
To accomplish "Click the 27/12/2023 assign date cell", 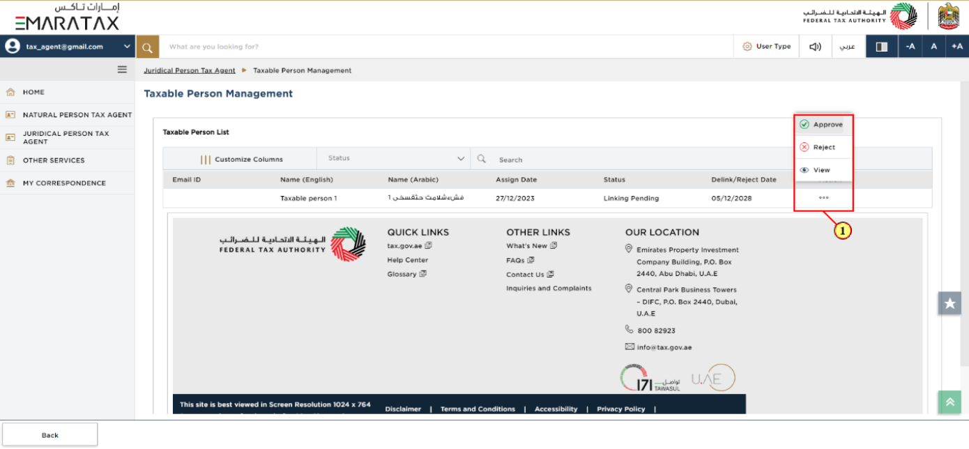I will [515, 198].
